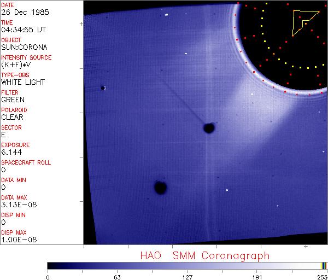This screenshot has height=280, width=328.
Task: Click the POLAROID label
Action: [14, 110]
